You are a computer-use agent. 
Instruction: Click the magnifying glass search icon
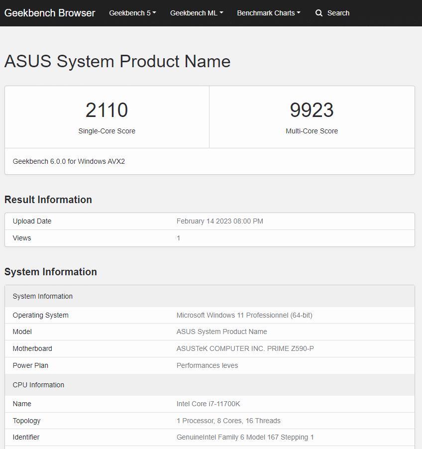(x=319, y=13)
